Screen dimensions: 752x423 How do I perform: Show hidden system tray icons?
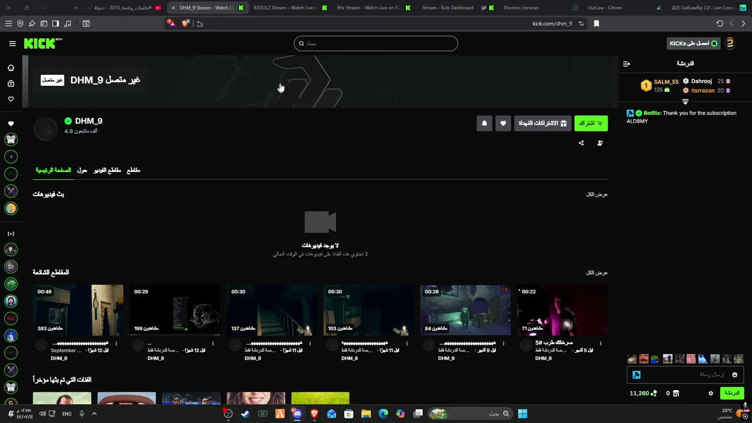[x=94, y=414]
